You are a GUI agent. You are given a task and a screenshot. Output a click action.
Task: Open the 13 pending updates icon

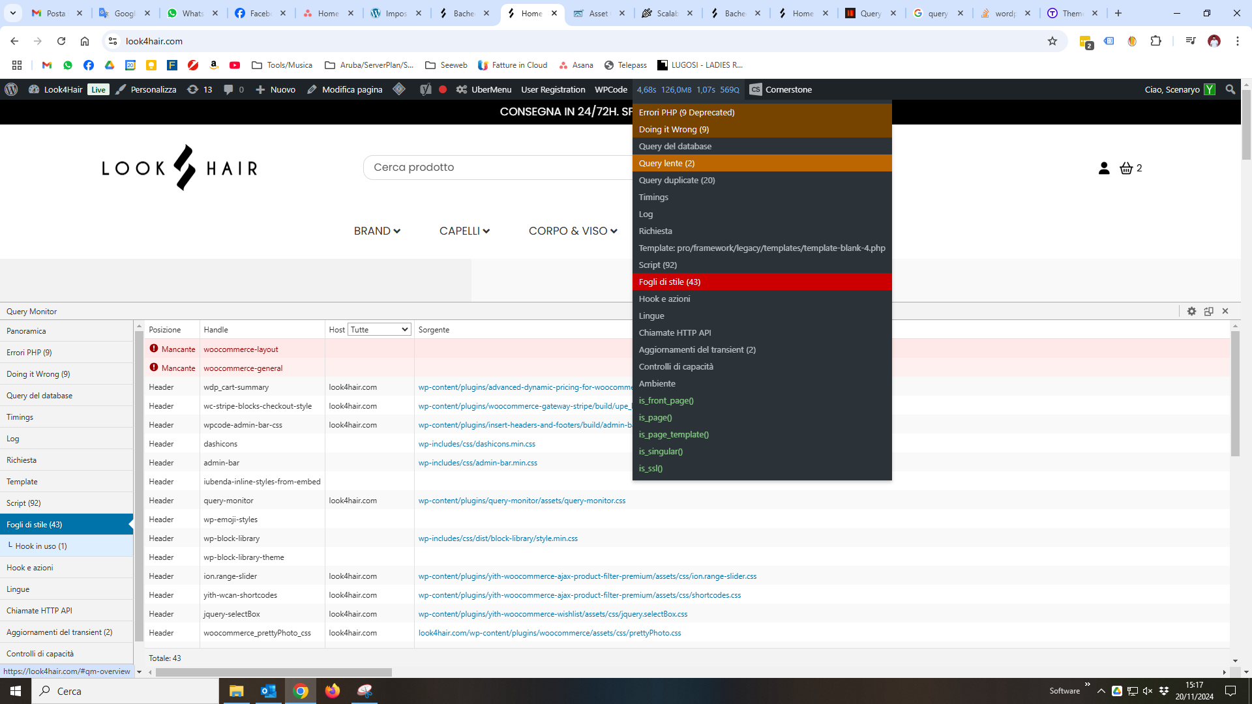point(200,89)
